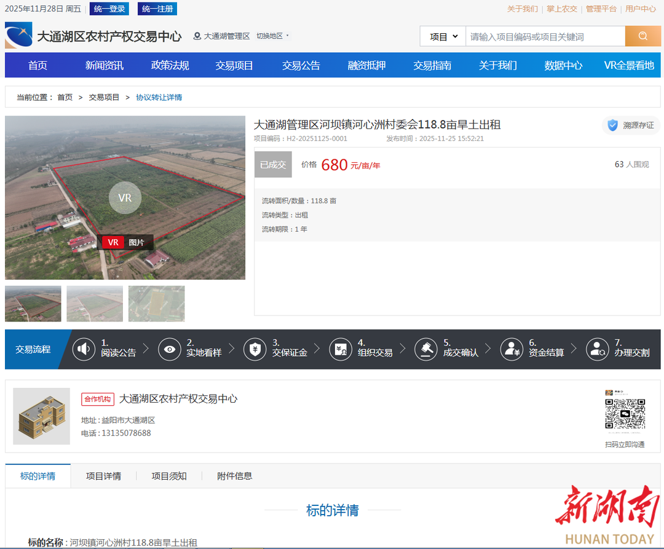Click the 成交确认 gavel icon
This screenshot has height=549, width=664.
[x=425, y=349]
